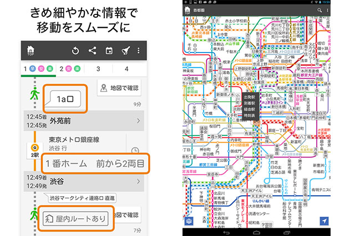Tap the 1a口 exit bubble

(x=65, y=99)
